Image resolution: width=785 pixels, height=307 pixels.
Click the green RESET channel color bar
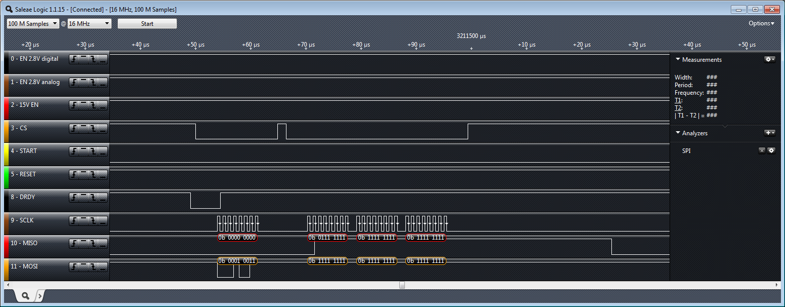[7, 177]
